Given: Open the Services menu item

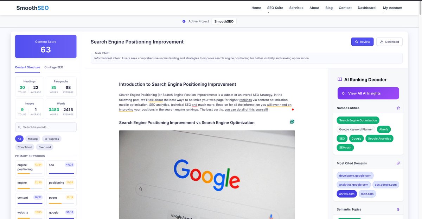Looking at the screenshot, I should [x=296, y=8].
